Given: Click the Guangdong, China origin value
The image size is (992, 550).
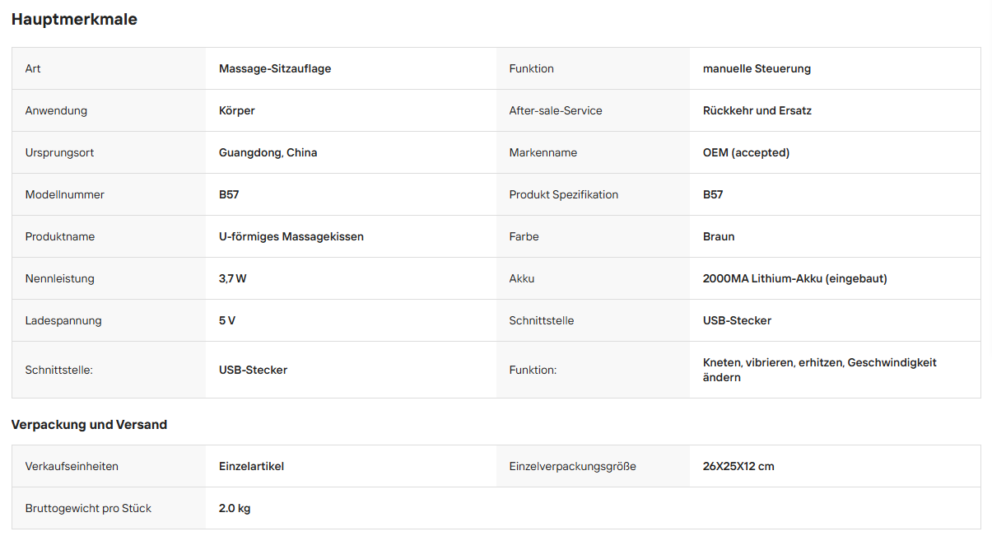Looking at the screenshot, I should [x=268, y=152].
